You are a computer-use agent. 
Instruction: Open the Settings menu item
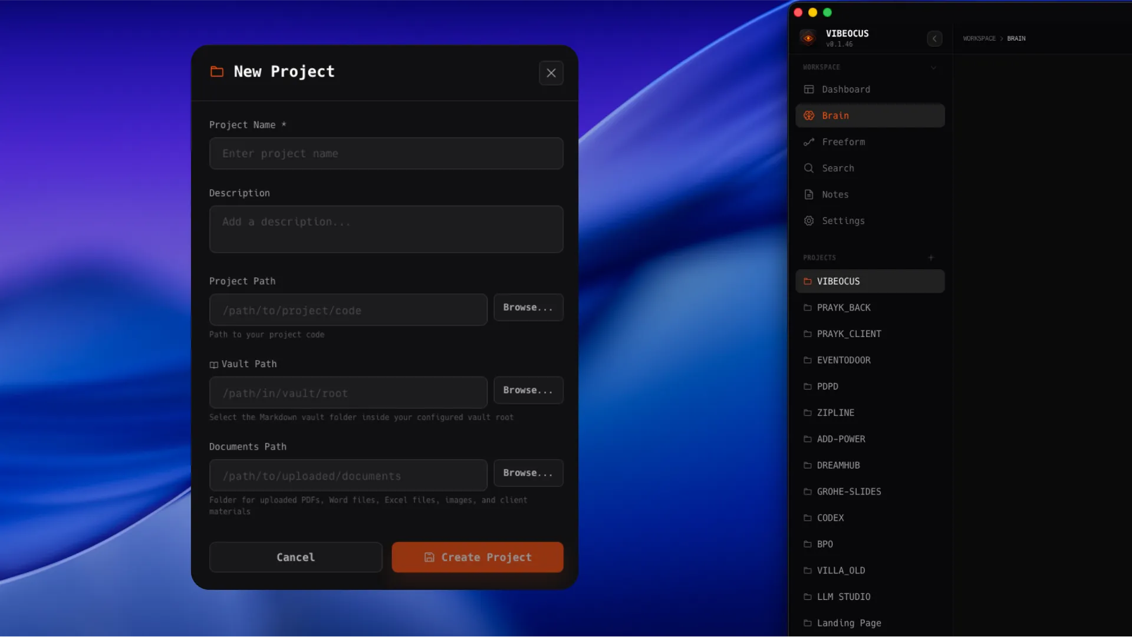point(870,221)
